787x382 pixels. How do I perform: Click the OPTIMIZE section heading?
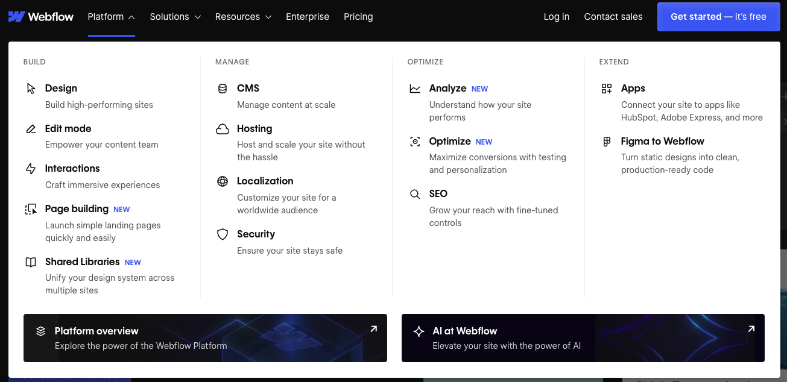tap(425, 62)
